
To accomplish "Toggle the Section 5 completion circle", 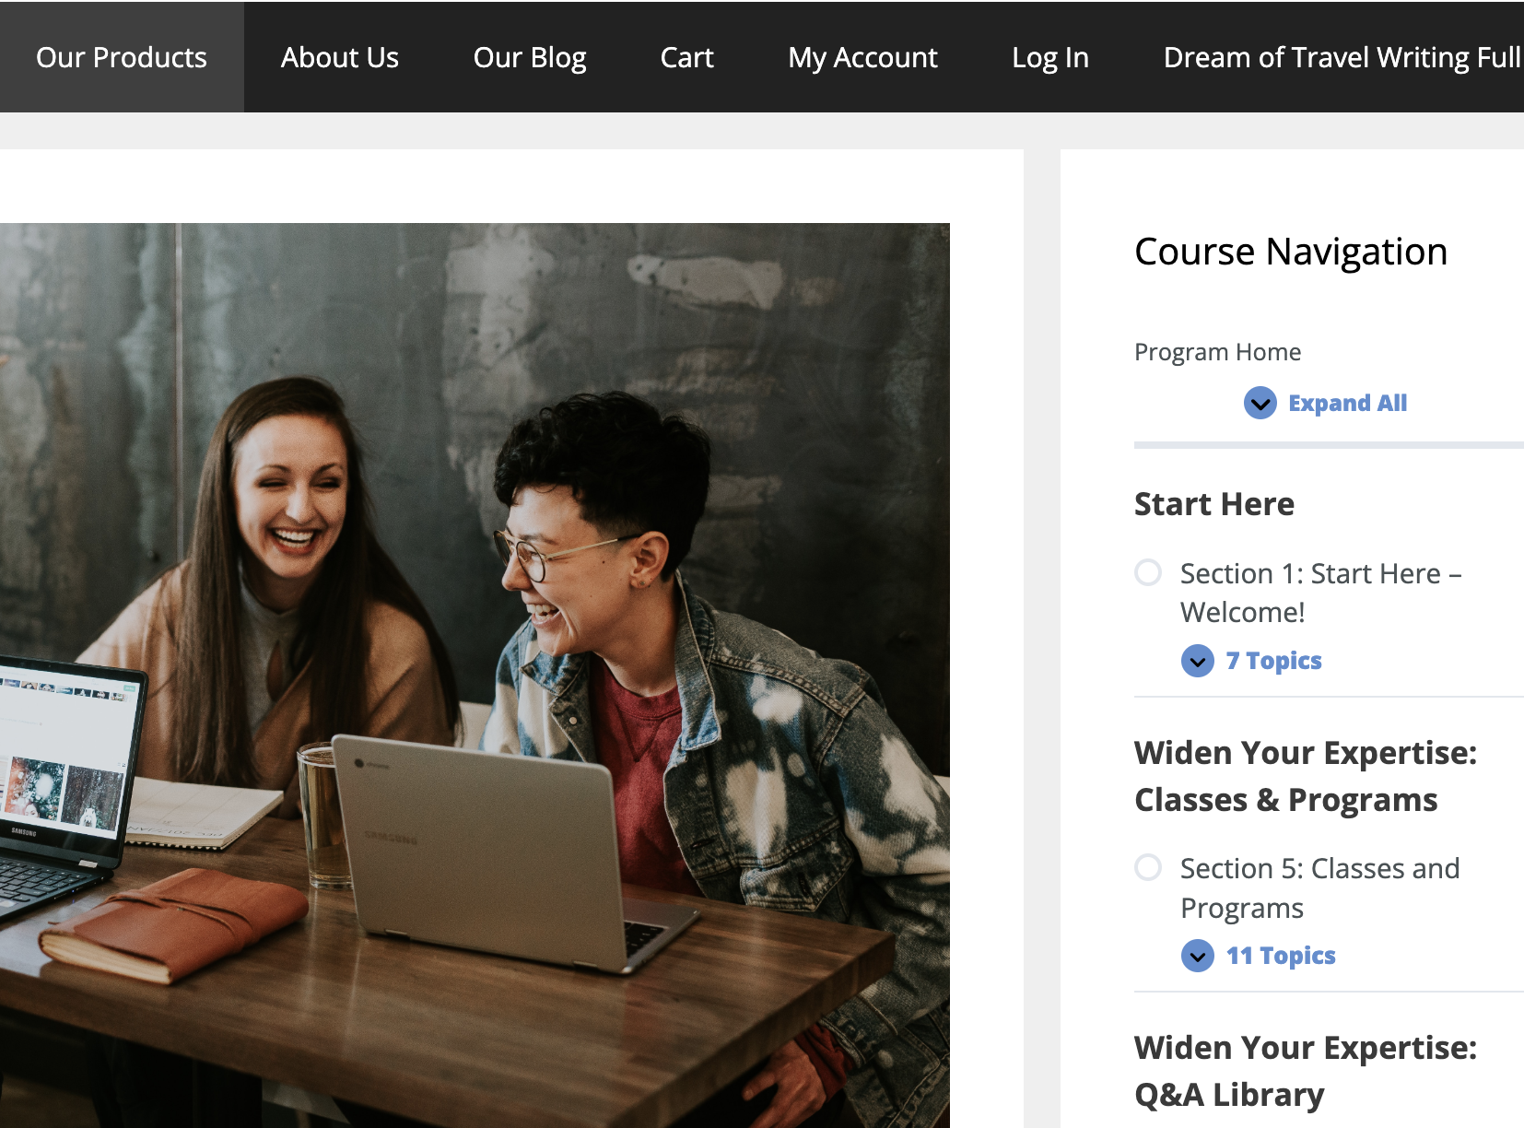I will tap(1148, 868).
